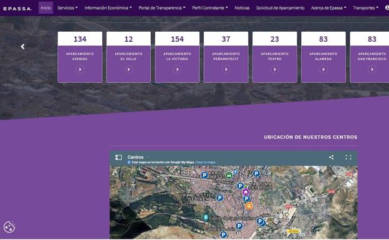Go to the Inicio menu item

pyautogui.click(x=46, y=8)
